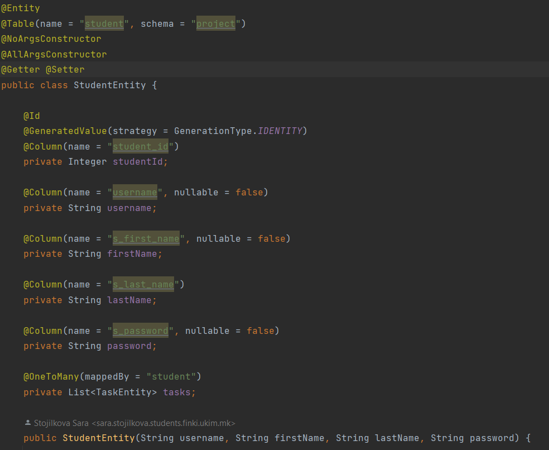Click the author person icon above the constructor

pos(28,423)
